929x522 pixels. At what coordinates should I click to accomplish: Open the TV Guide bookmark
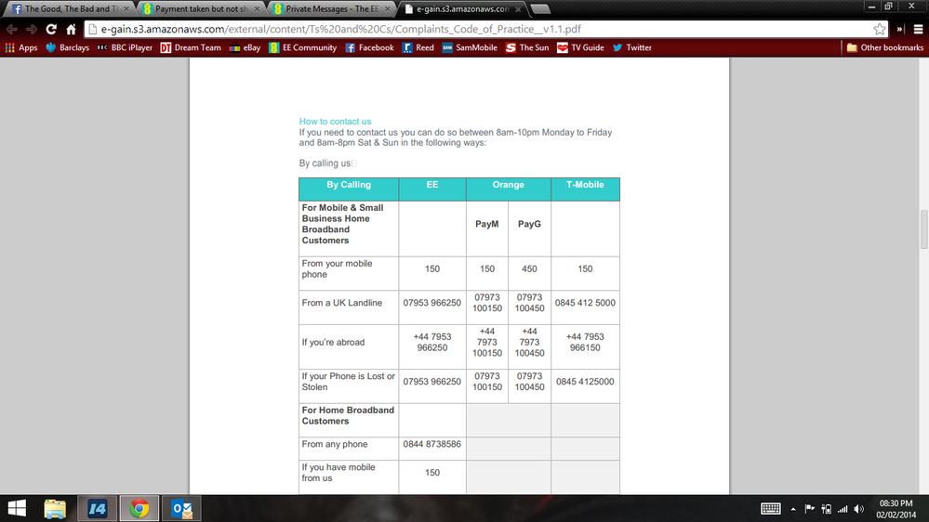pos(580,47)
